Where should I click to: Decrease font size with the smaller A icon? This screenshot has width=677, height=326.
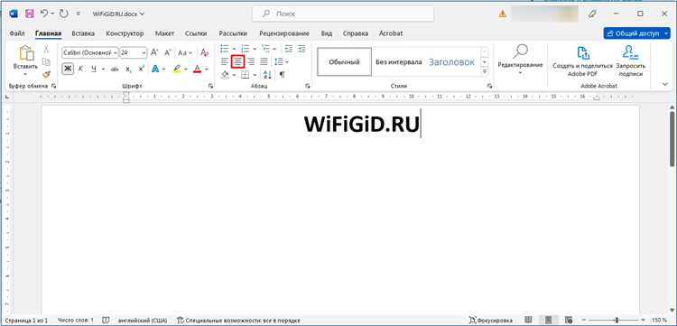[169, 52]
